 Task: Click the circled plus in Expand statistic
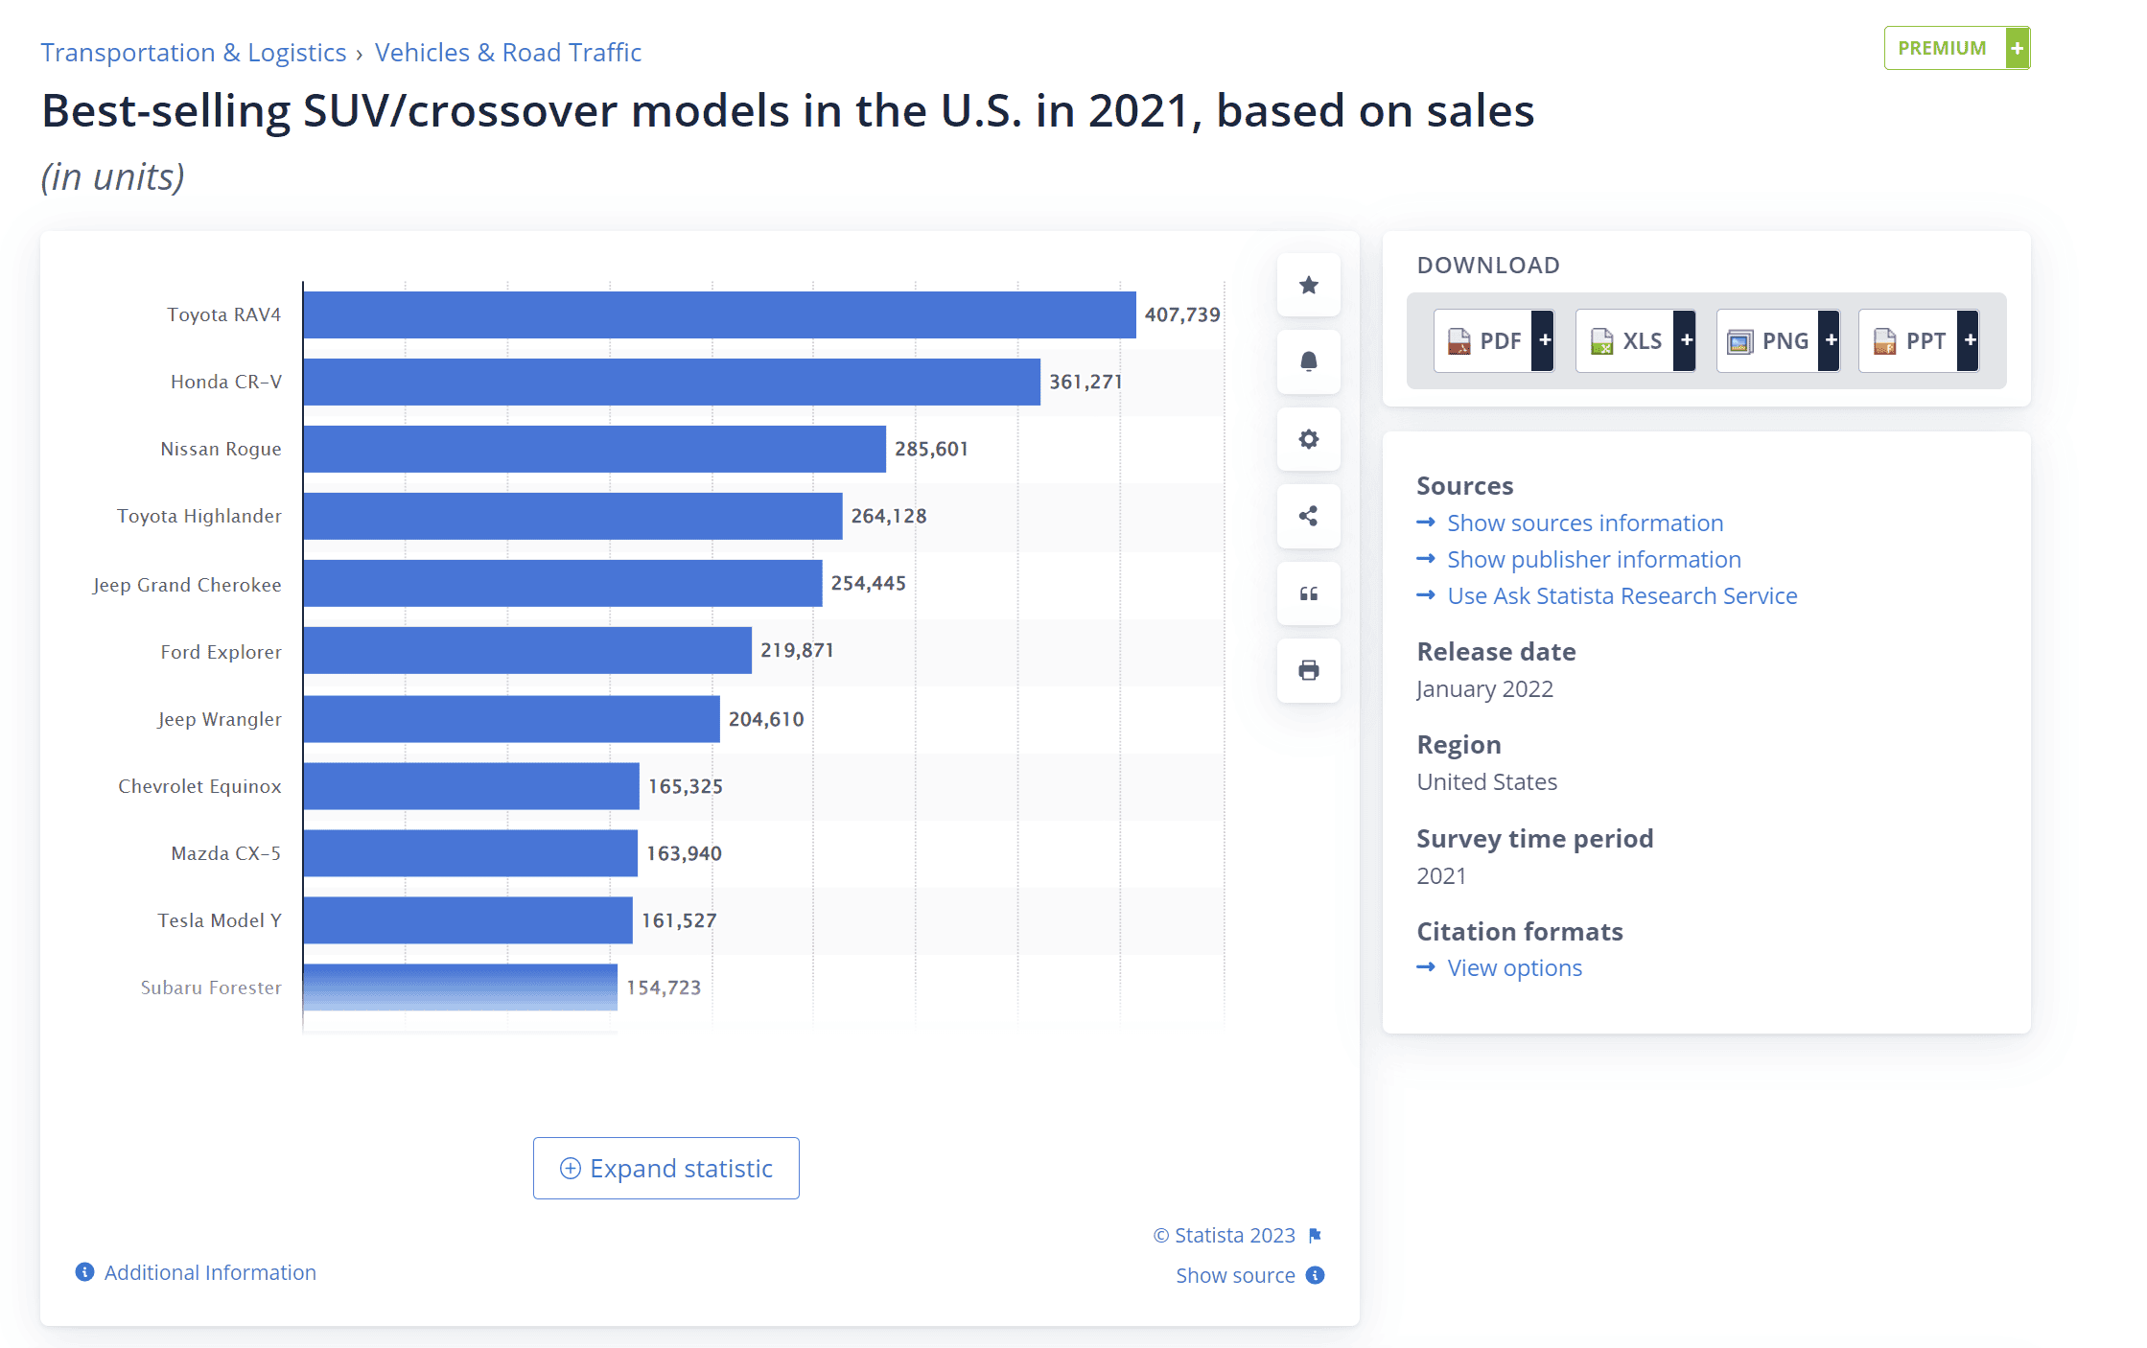(x=570, y=1168)
